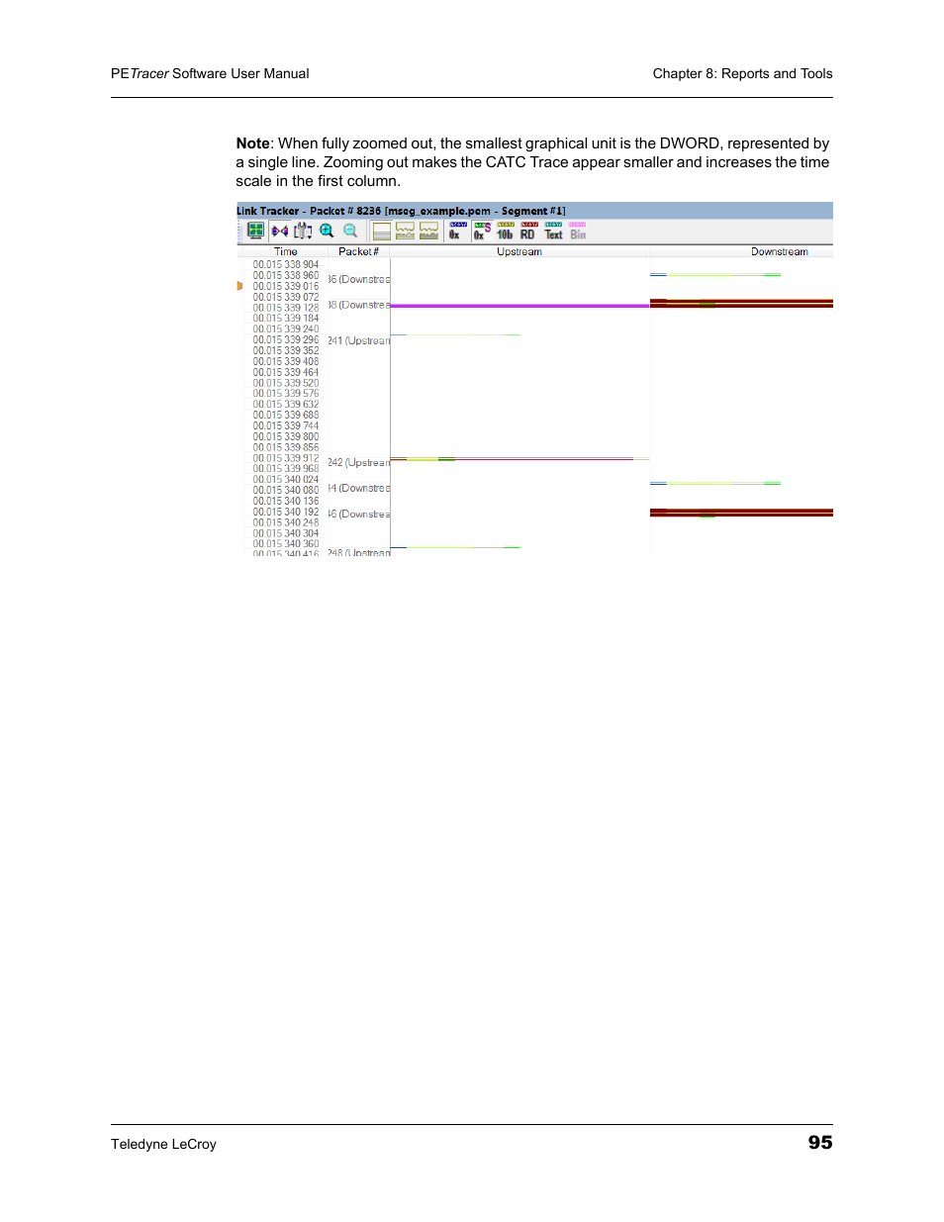Click the magenta upstream line for packet 38
The height and width of the screenshot is (1222, 944).
click(x=519, y=306)
